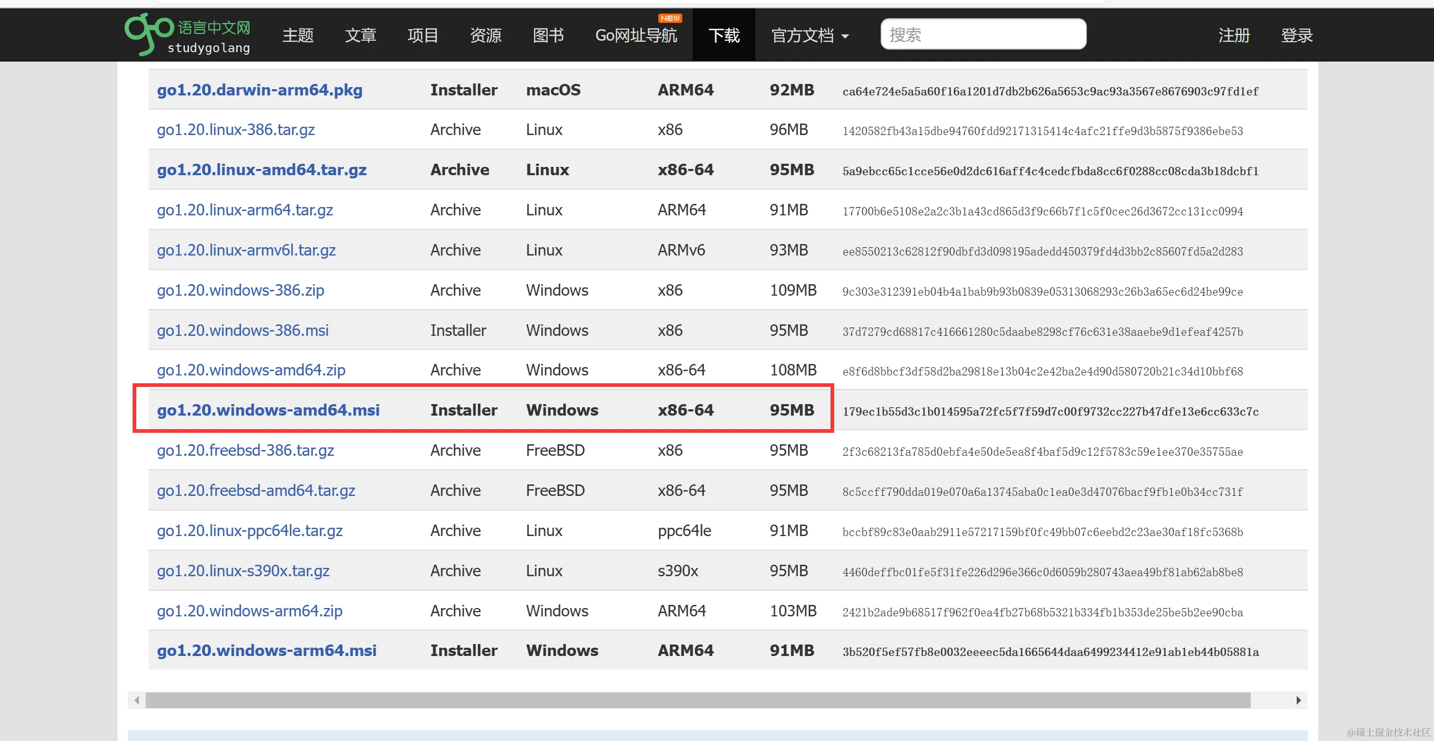The height and width of the screenshot is (741, 1434).
Task: Select the 下载 tab
Action: click(724, 35)
